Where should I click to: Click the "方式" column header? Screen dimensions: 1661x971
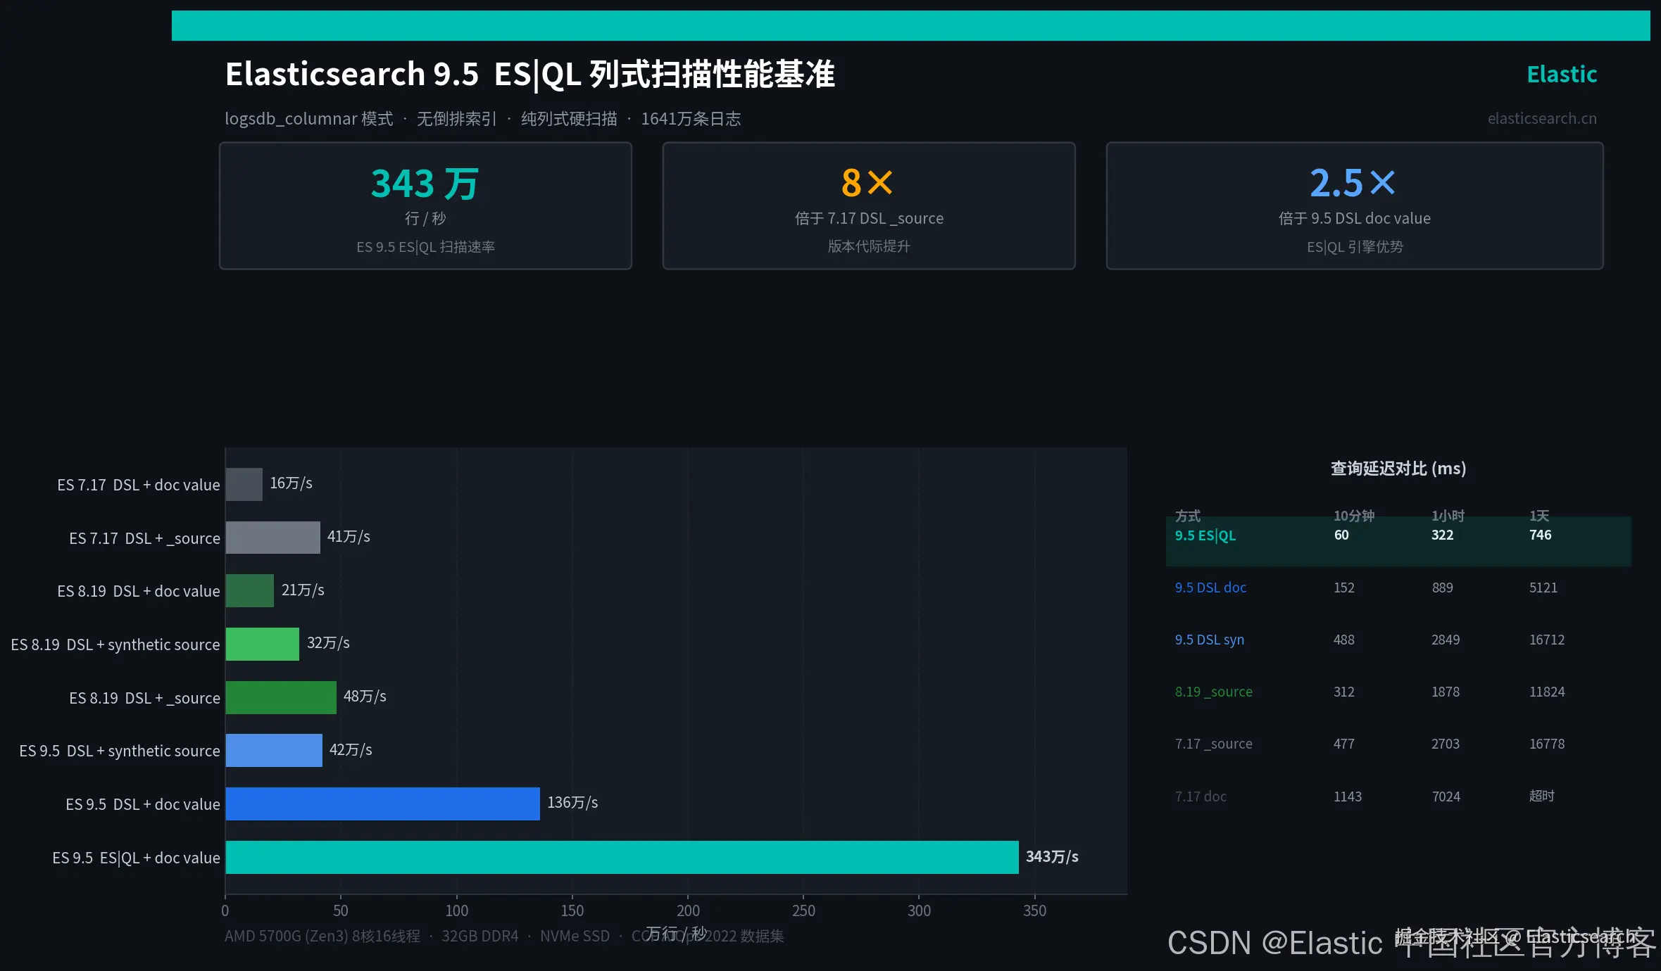tap(1188, 516)
